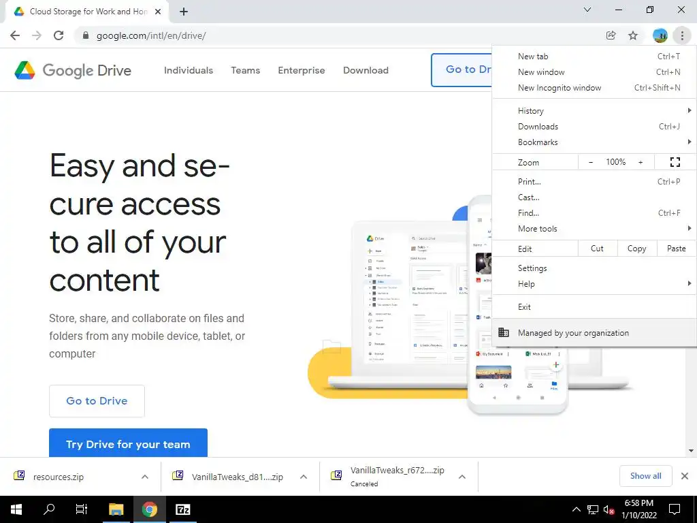The width and height of the screenshot is (697, 523).
Task: Open the Enterprise nav link
Action: point(302,70)
